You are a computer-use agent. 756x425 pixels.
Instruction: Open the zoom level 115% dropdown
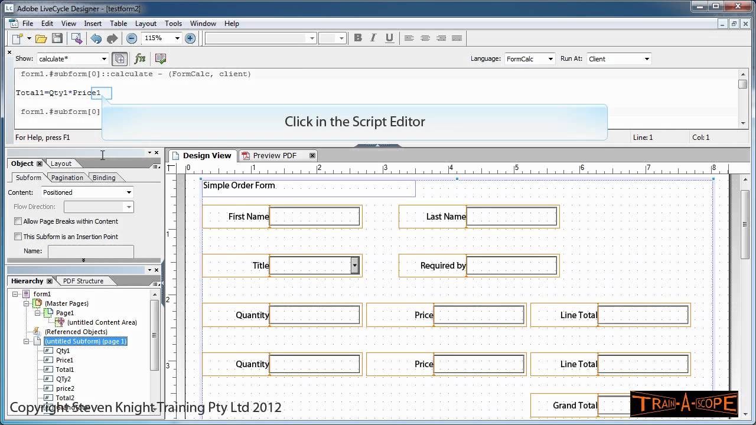click(x=177, y=38)
